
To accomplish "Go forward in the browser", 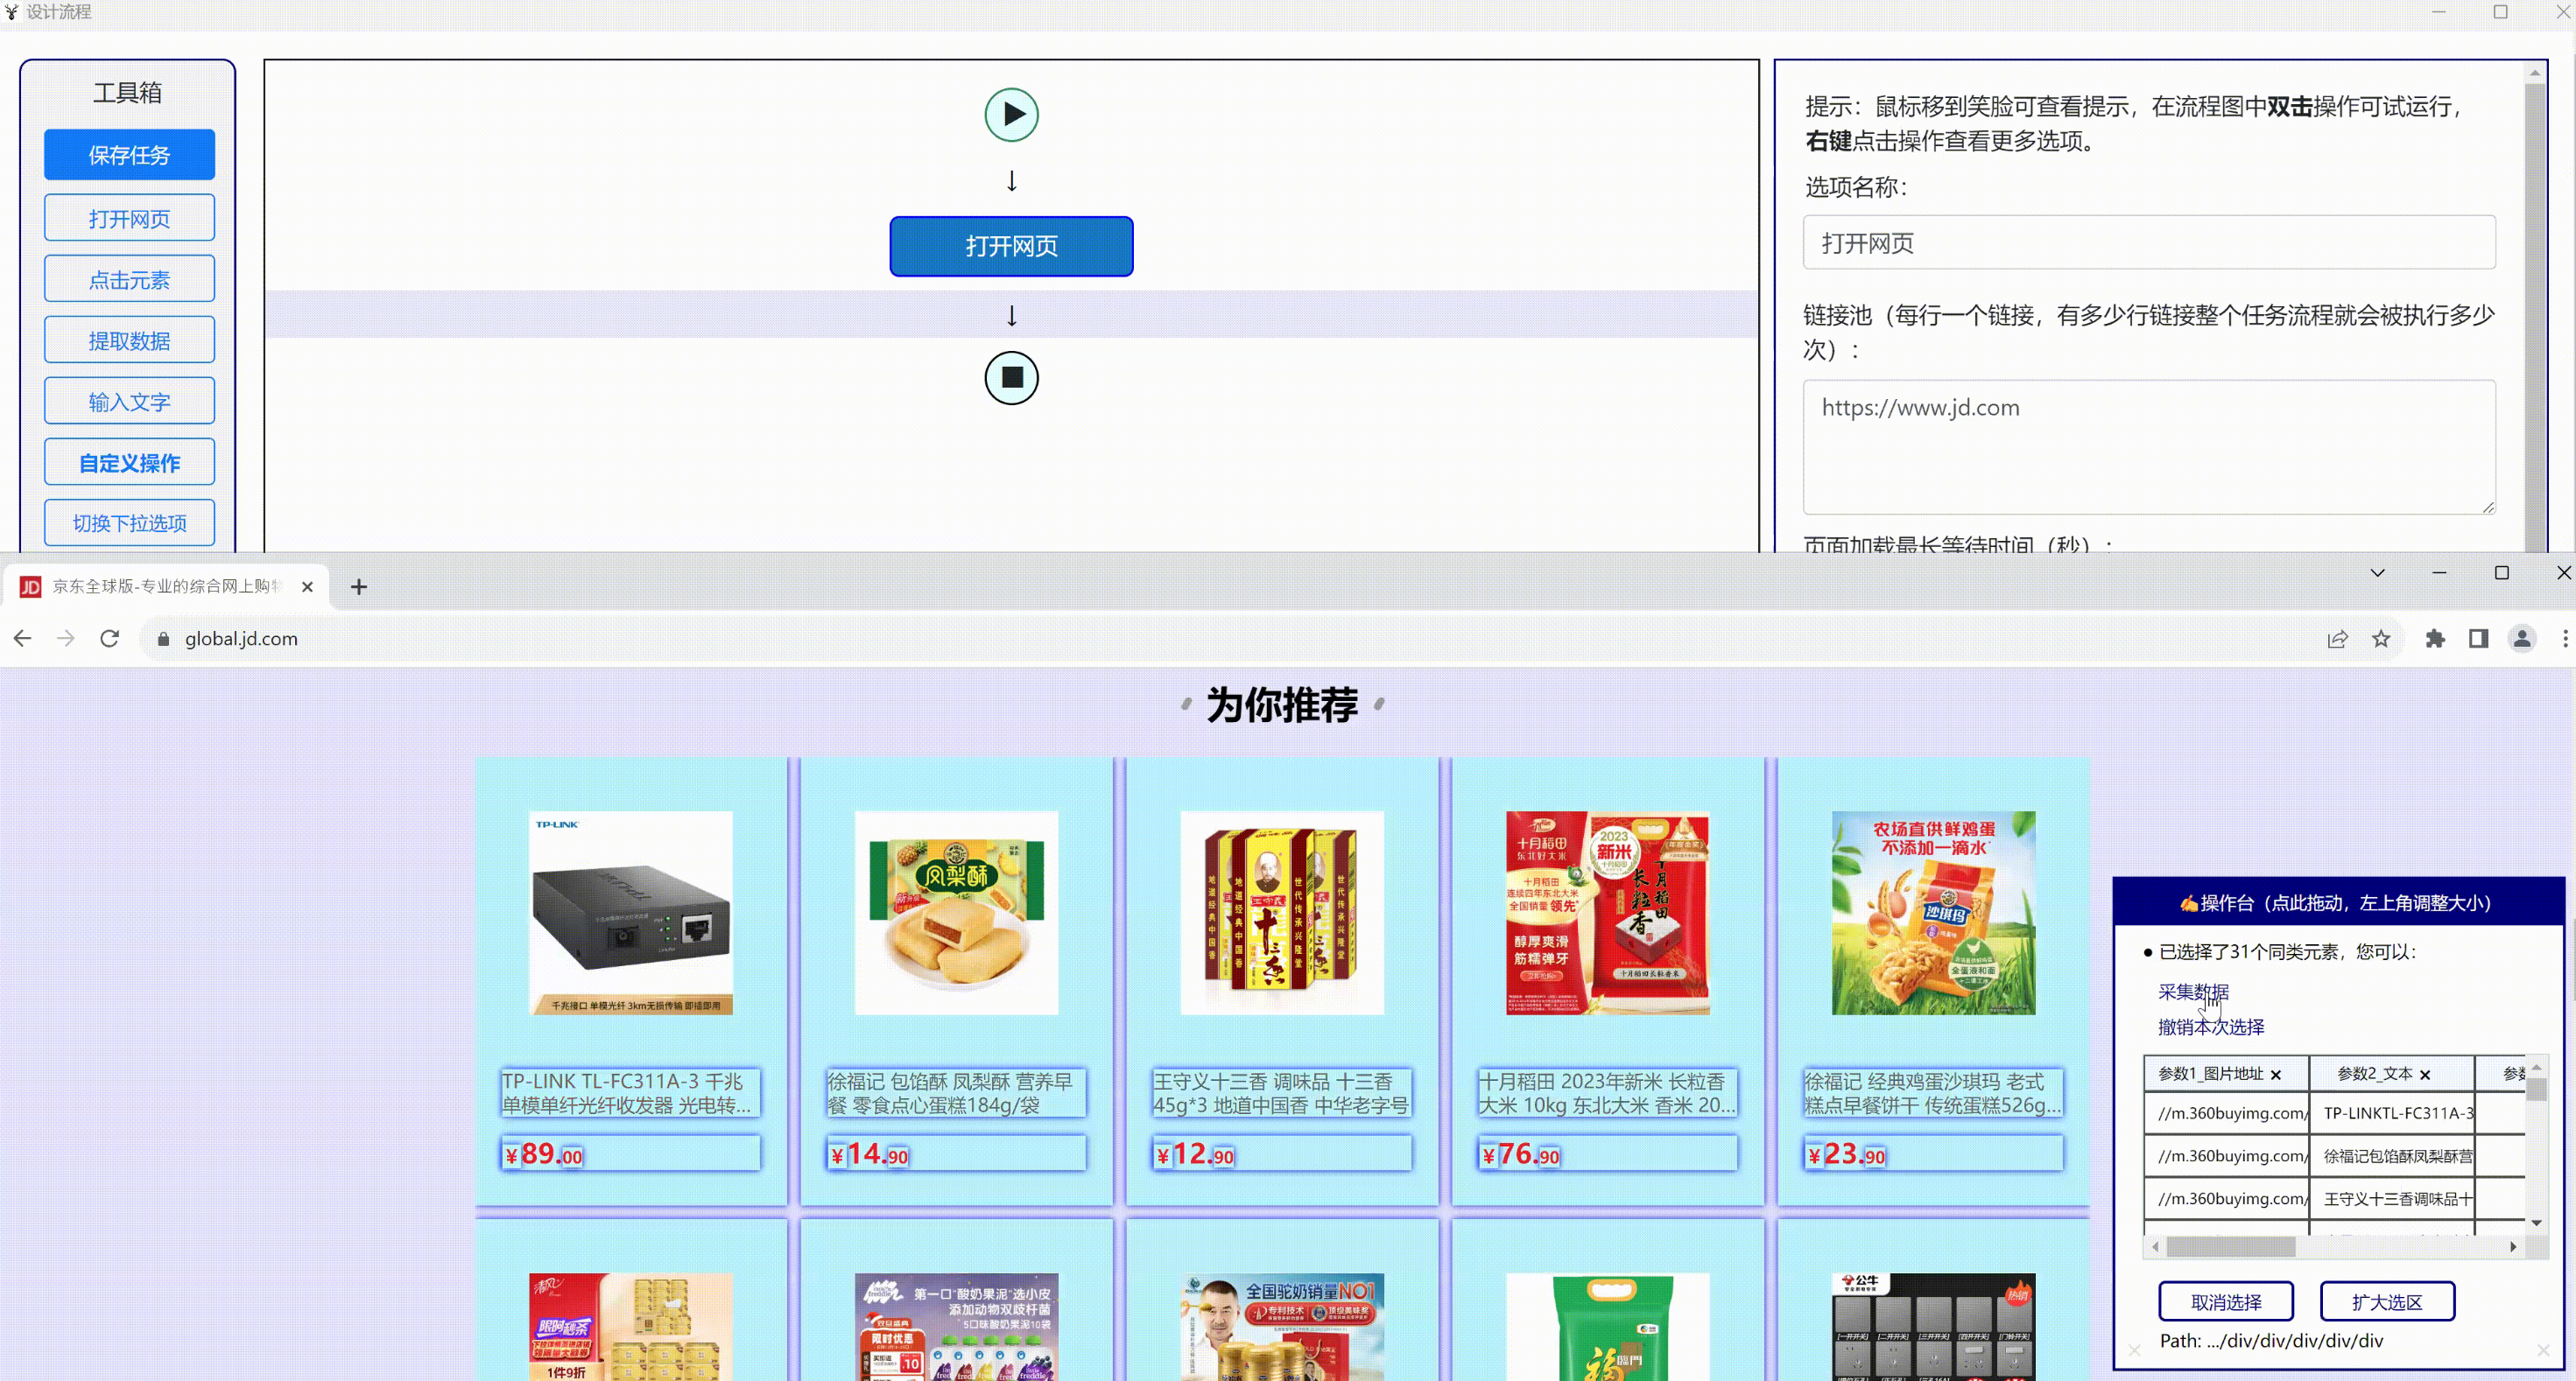I will [x=66, y=639].
